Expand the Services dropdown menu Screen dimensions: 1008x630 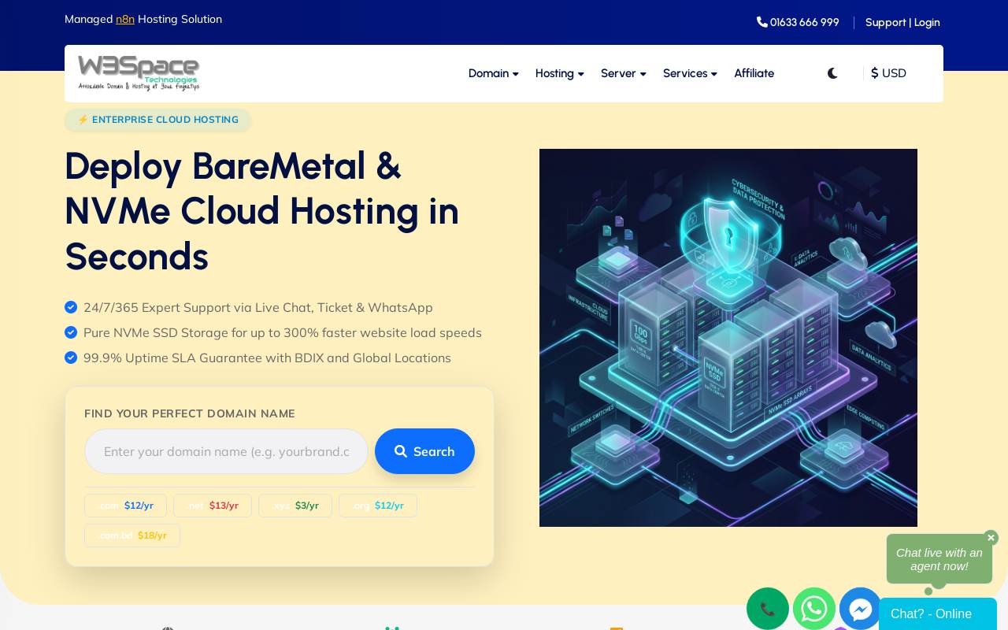(x=691, y=73)
